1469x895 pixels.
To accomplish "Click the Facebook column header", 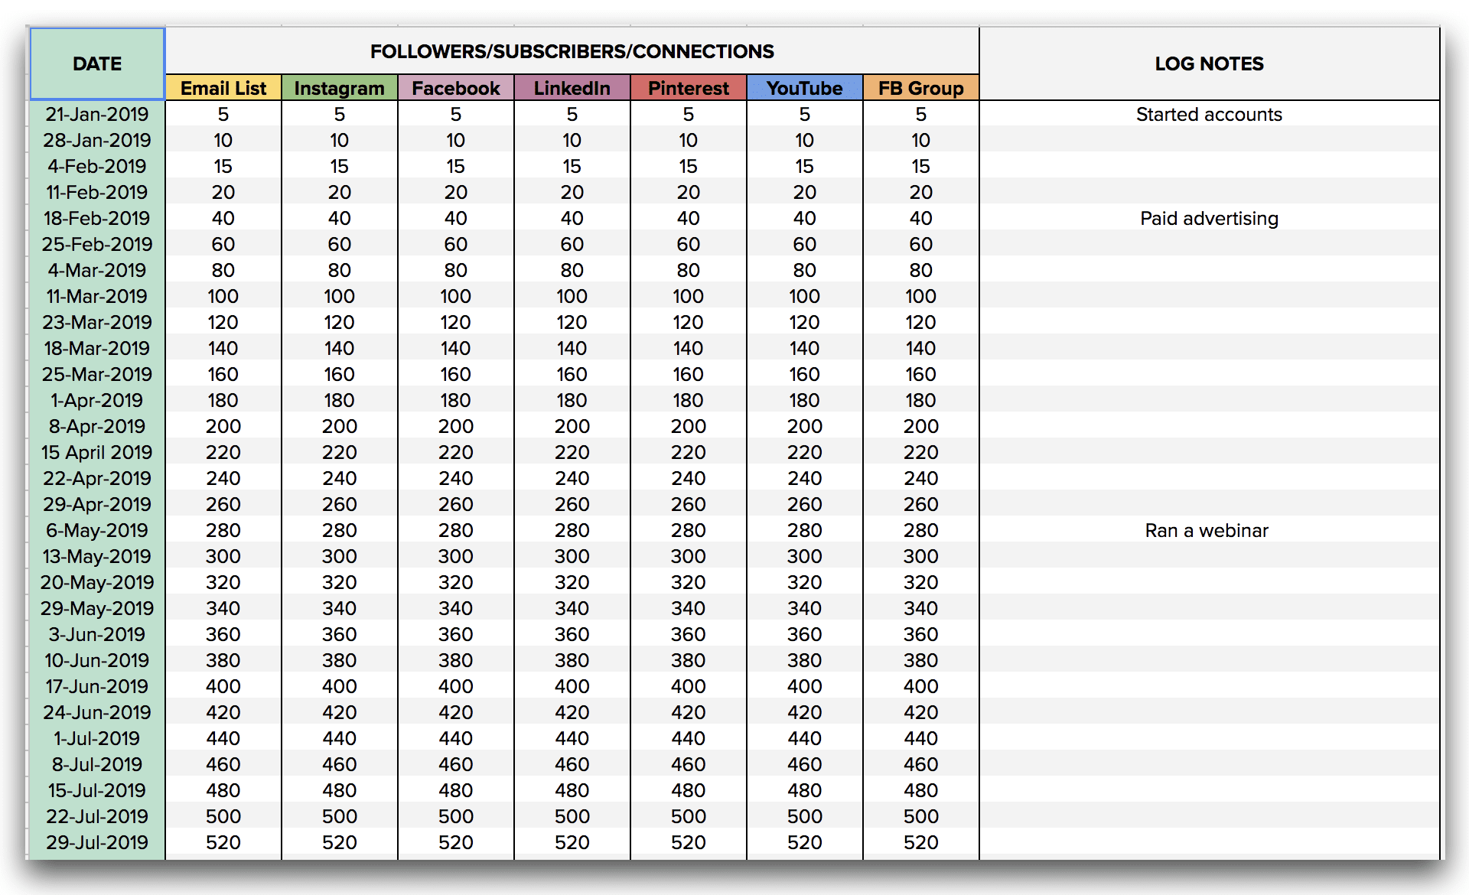I will coord(455,87).
